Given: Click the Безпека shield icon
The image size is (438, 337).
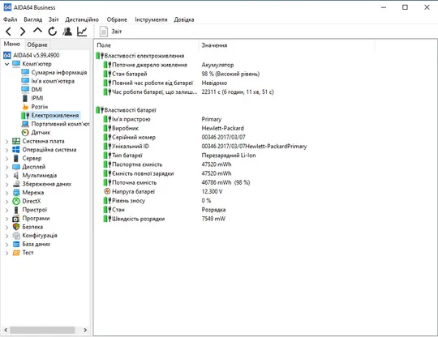Looking at the screenshot, I should (16, 227).
